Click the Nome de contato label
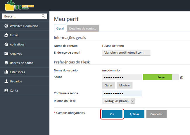The height and width of the screenshot is (135, 190). [x=66, y=46]
